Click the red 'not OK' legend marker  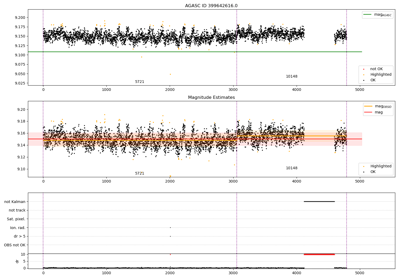click(364, 69)
